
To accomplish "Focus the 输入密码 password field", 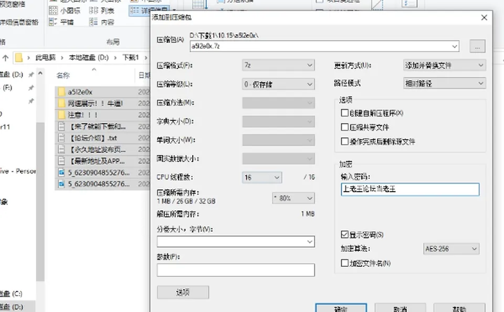I will point(410,189).
